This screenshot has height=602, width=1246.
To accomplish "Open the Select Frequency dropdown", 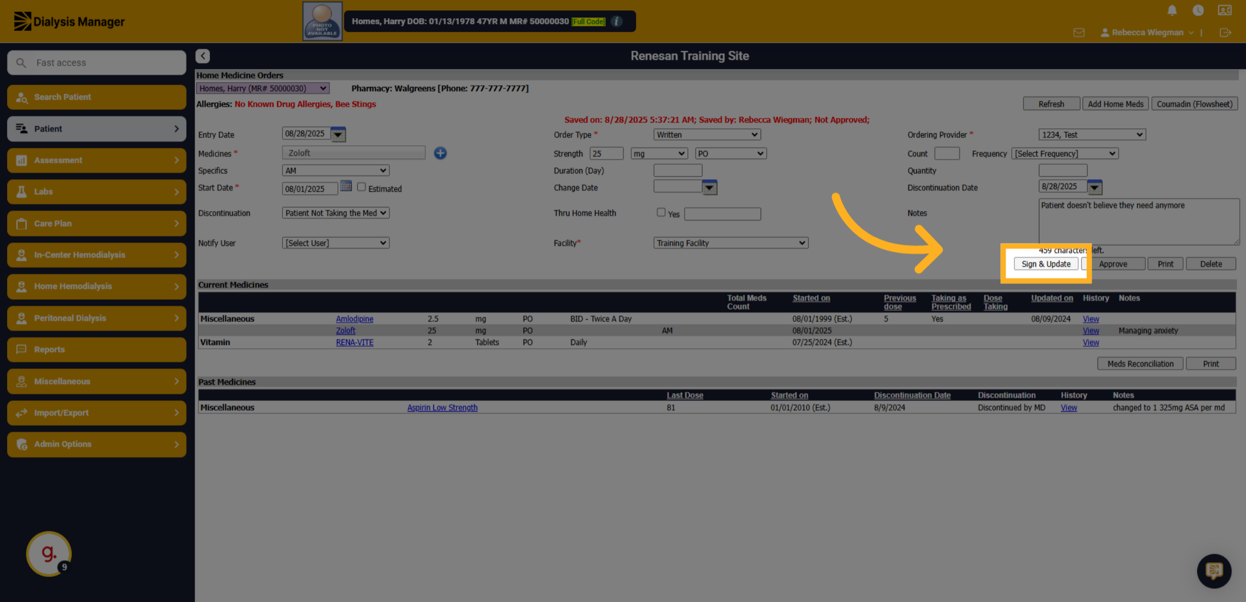I will (x=1065, y=154).
